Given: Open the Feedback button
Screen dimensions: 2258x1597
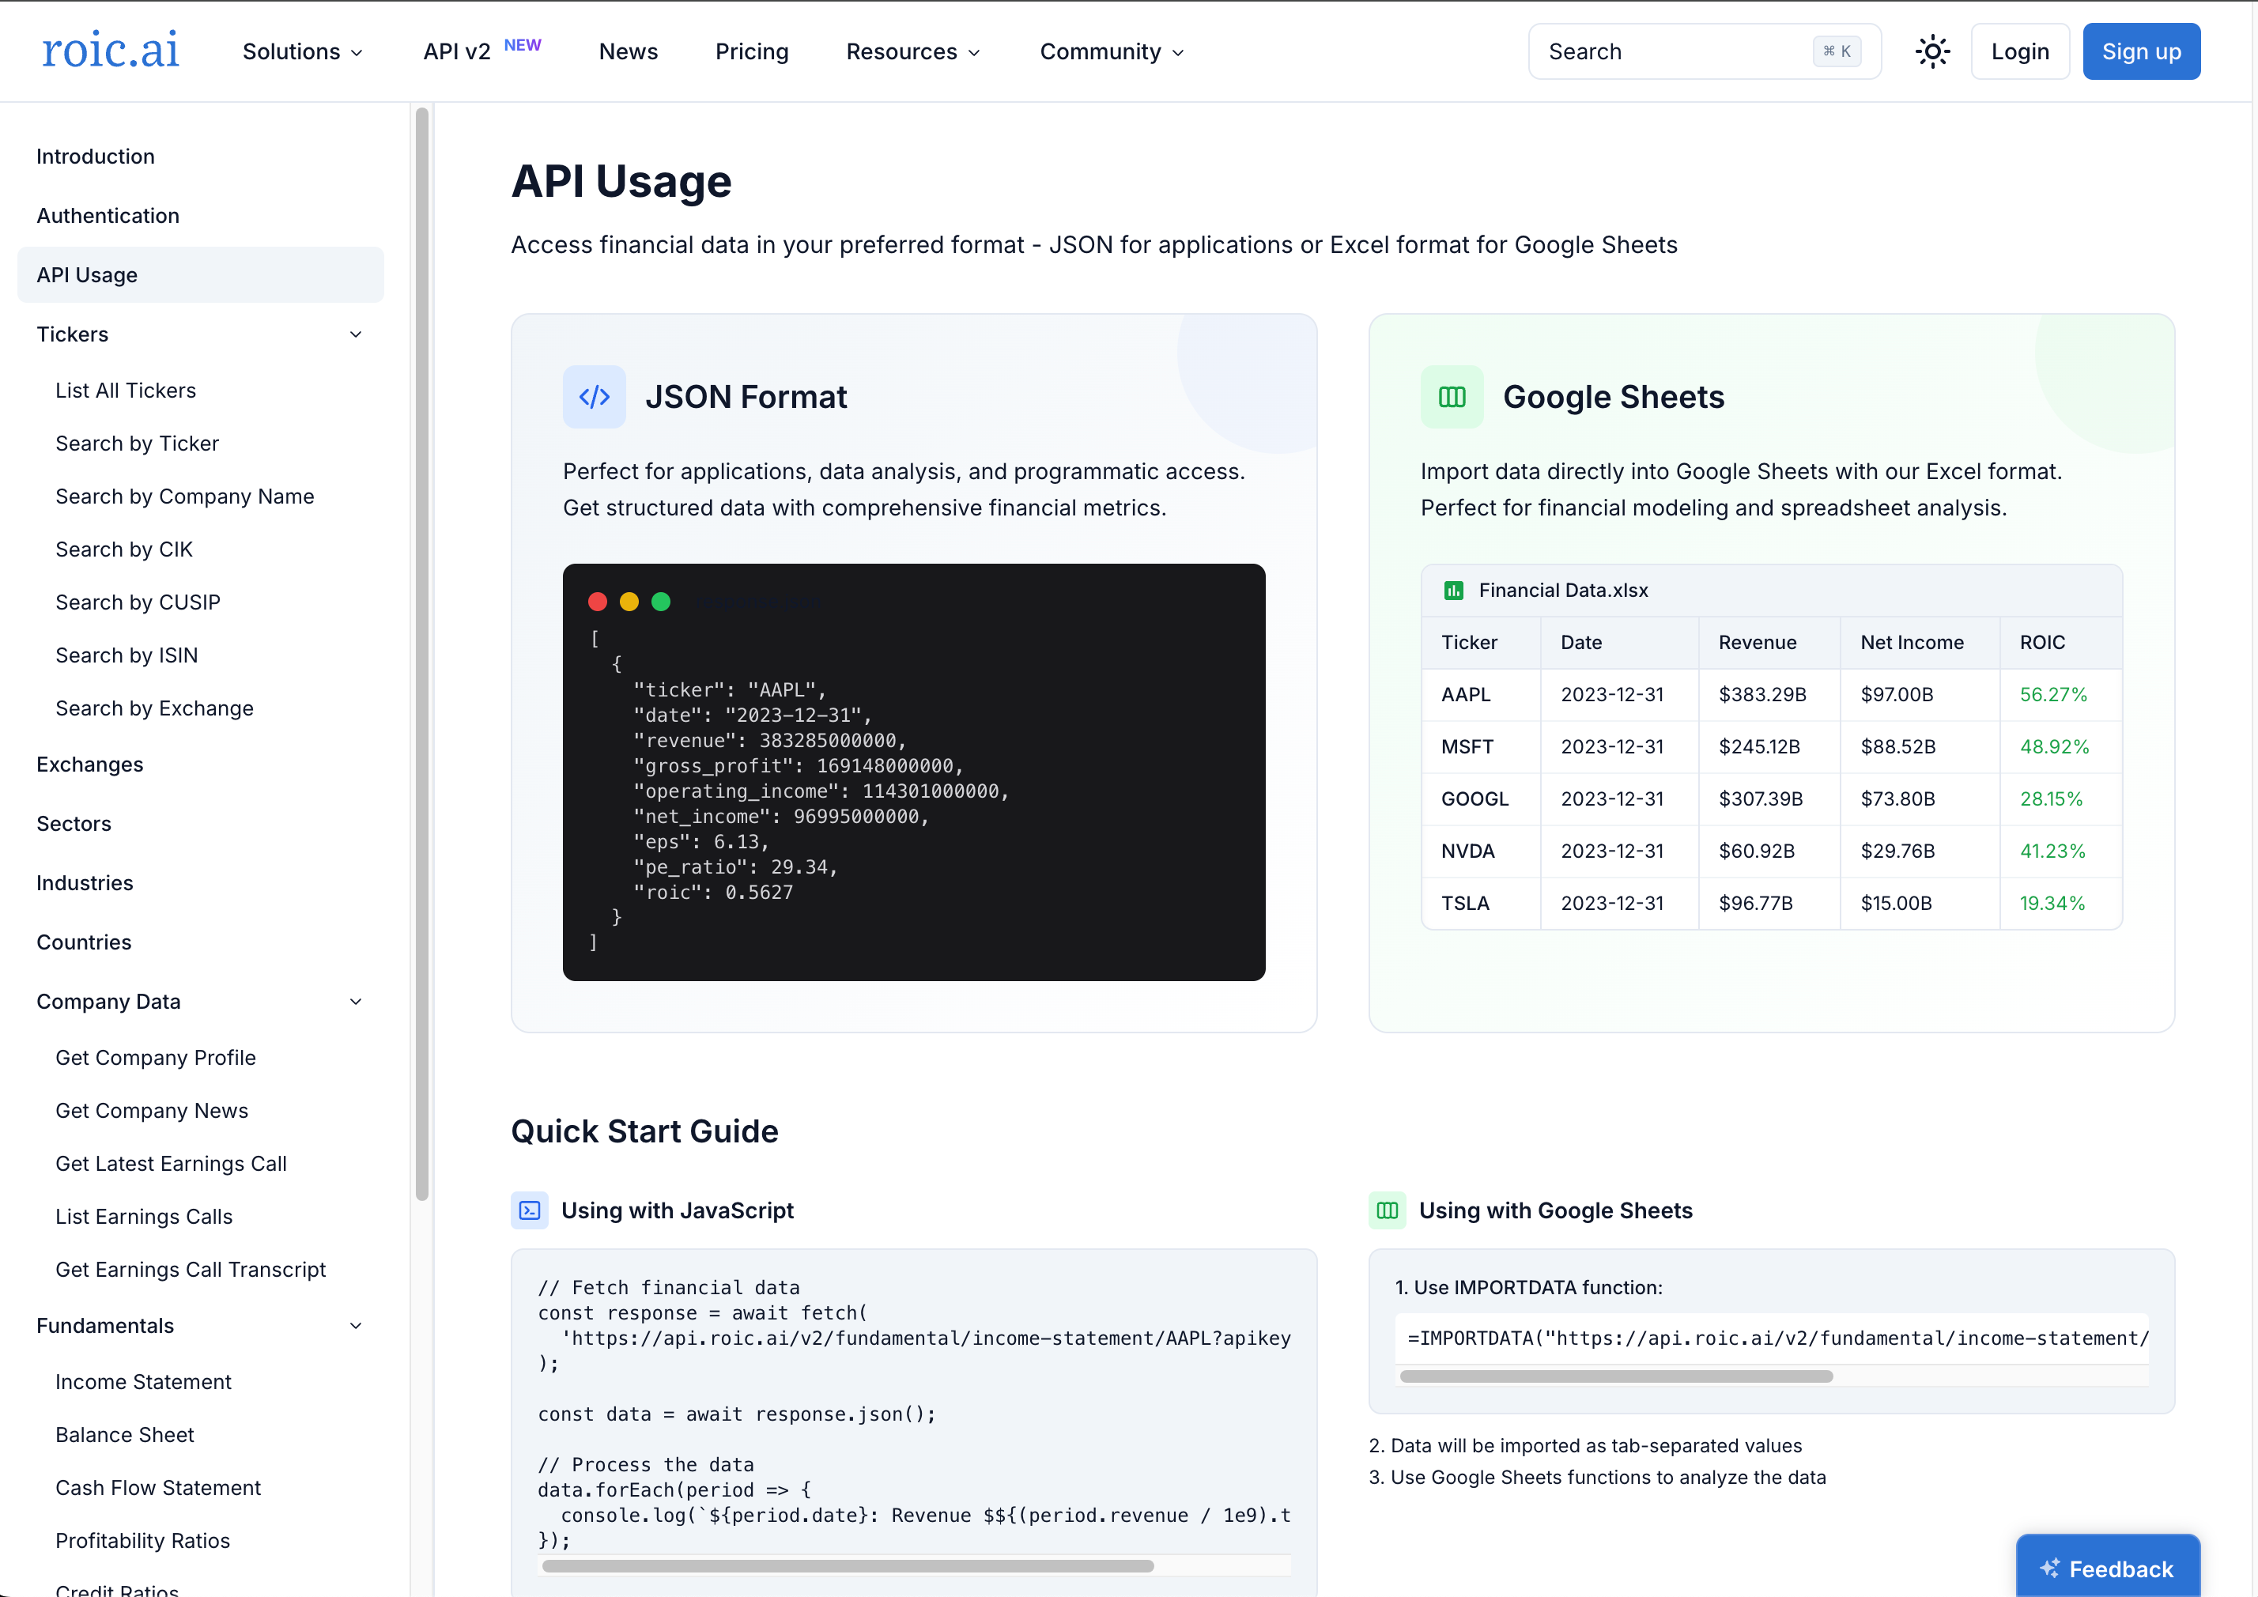Looking at the screenshot, I should pos(2106,1568).
